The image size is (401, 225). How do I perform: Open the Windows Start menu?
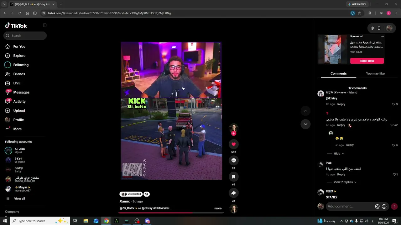5,221
